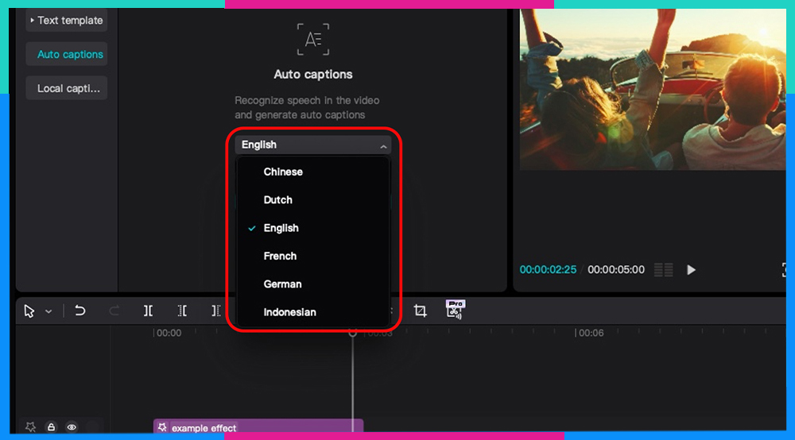
Task: Open the Local captions tab
Action: tap(67, 88)
